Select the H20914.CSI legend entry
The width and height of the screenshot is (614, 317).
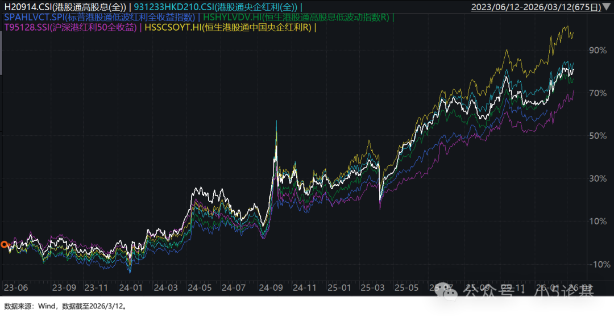[65, 7]
